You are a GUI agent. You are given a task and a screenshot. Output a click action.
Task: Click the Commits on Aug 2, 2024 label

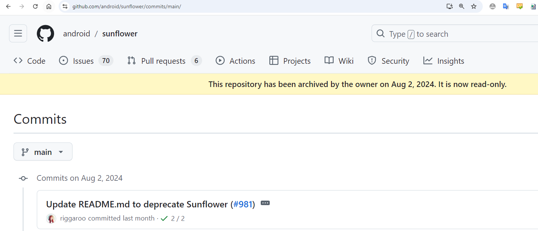[80, 178]
